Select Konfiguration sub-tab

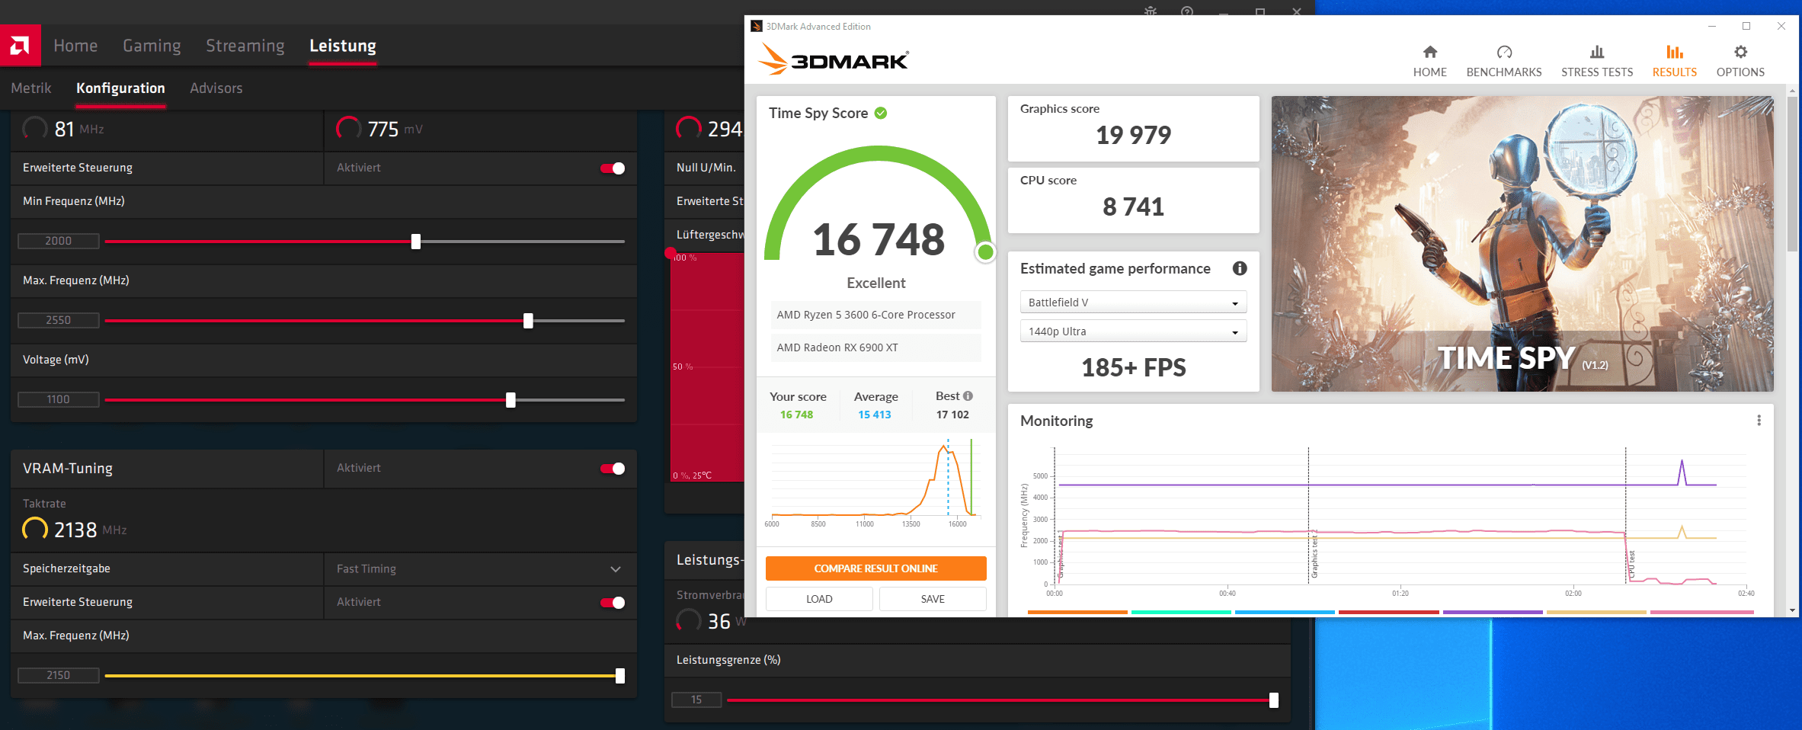pyautogui.click(x=120, y=88)
